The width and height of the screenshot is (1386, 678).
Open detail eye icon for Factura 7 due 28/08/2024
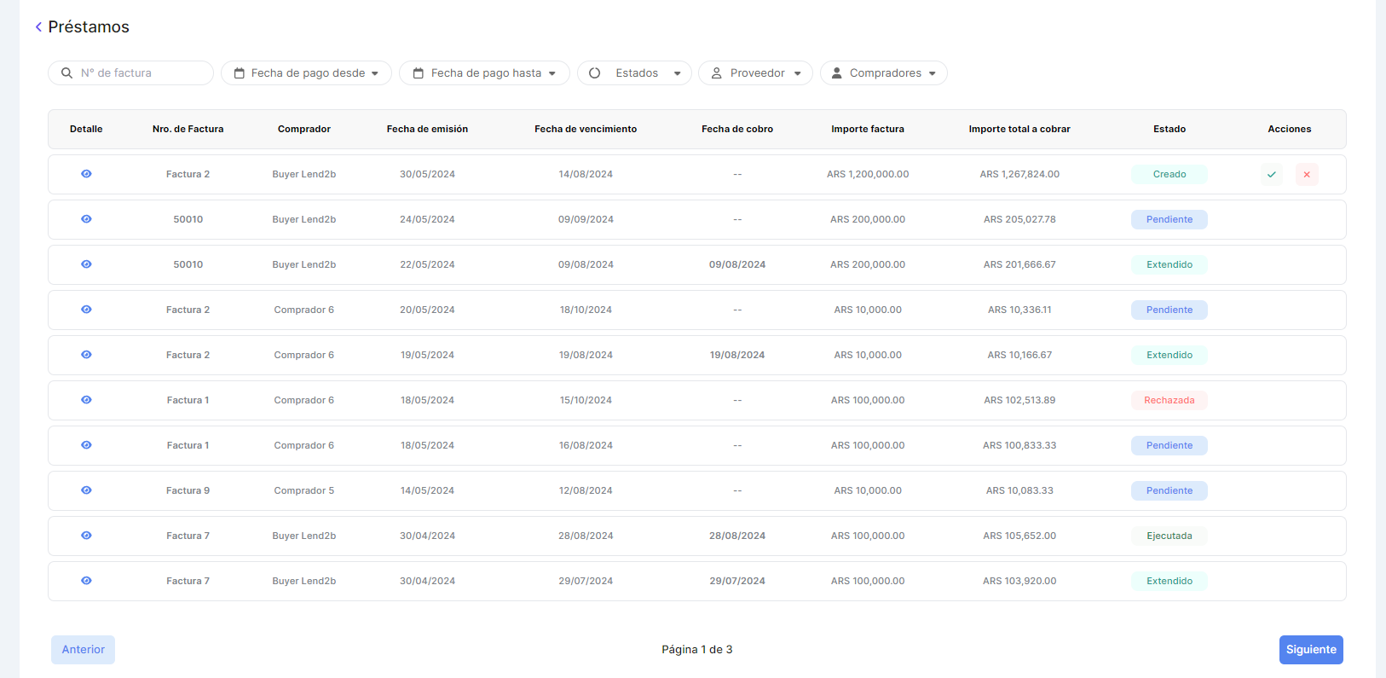[x=86, y=536]
